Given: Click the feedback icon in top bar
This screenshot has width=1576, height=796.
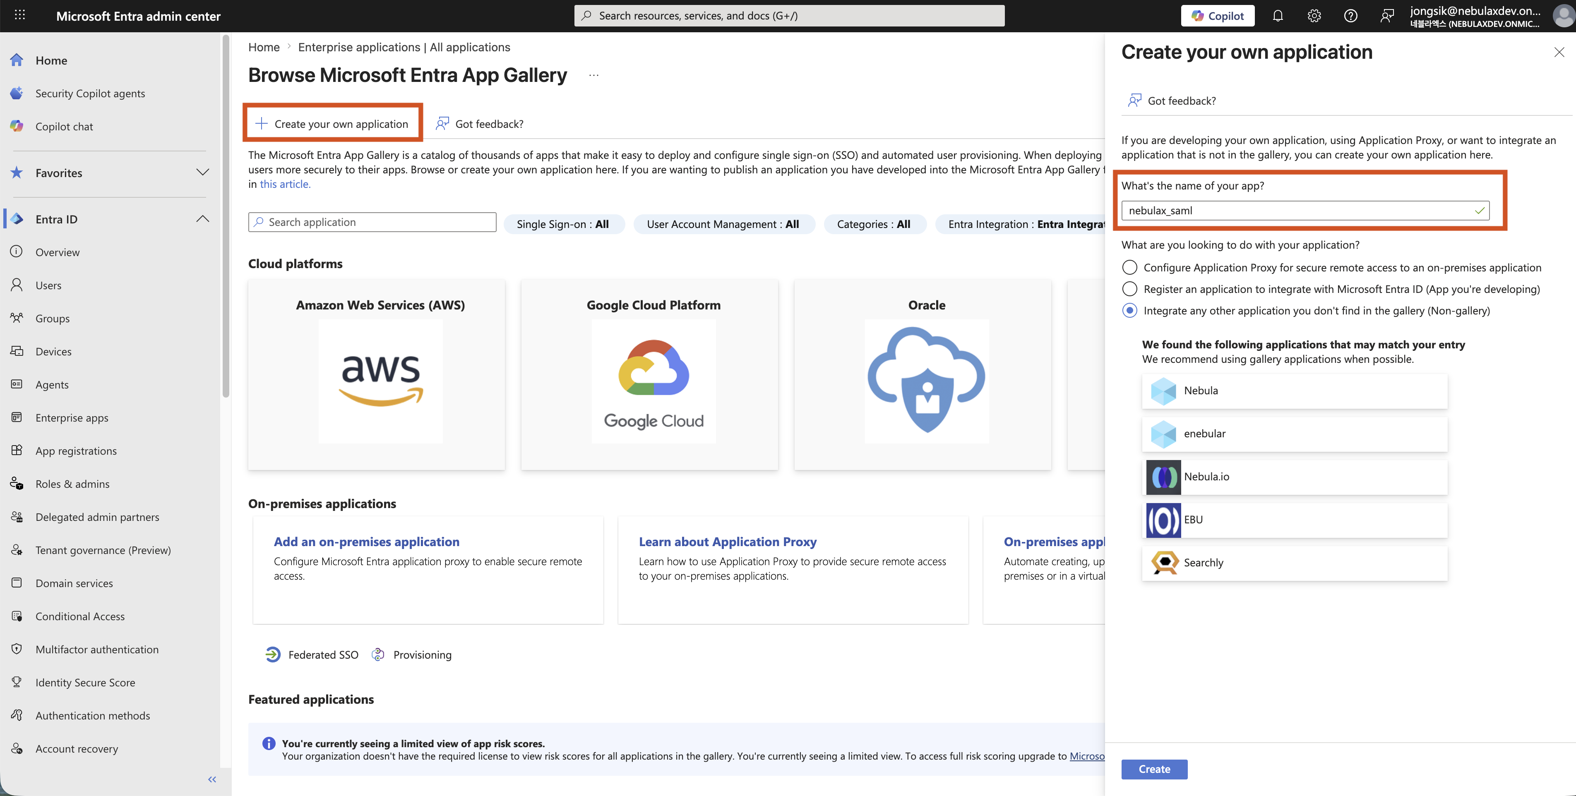Looking at the screenshot, I should click(1386, 16).
